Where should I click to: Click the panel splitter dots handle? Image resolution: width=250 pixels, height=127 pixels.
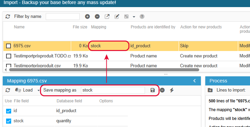click(166, 74)
